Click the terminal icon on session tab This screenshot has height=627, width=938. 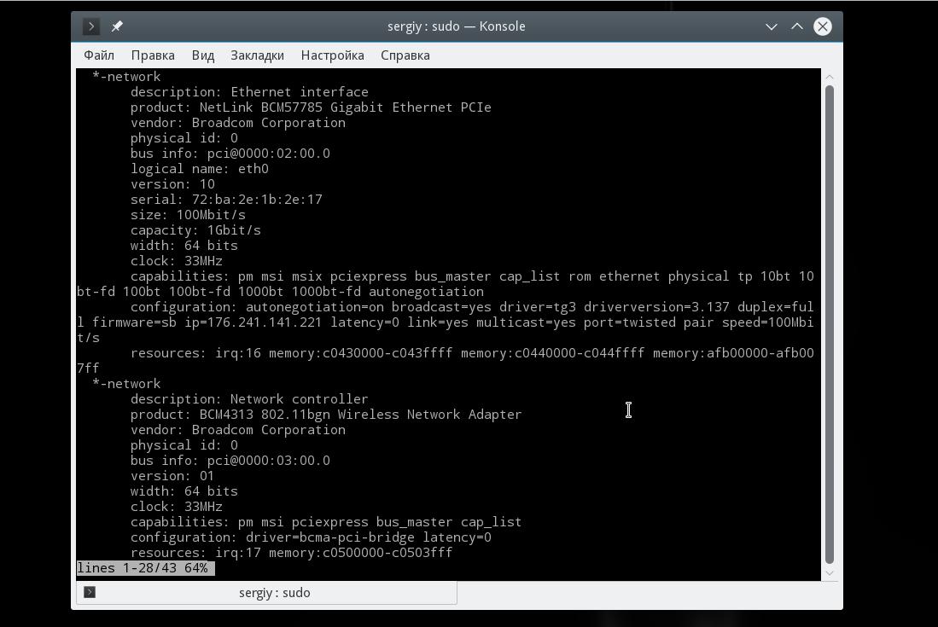[90, 592]
